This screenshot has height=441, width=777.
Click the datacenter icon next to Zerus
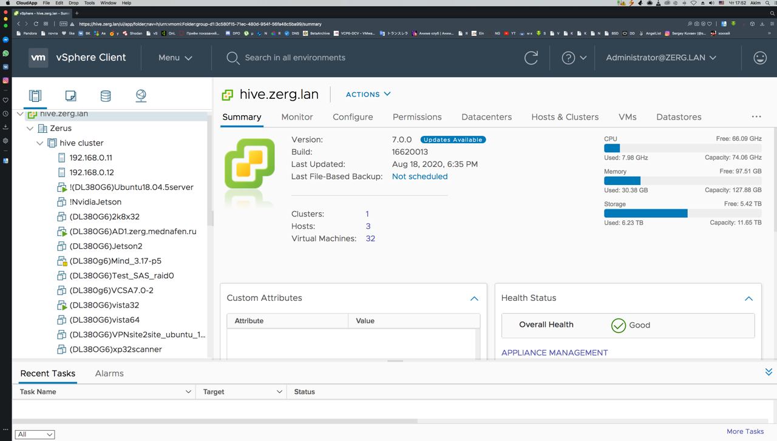(42, 129)
